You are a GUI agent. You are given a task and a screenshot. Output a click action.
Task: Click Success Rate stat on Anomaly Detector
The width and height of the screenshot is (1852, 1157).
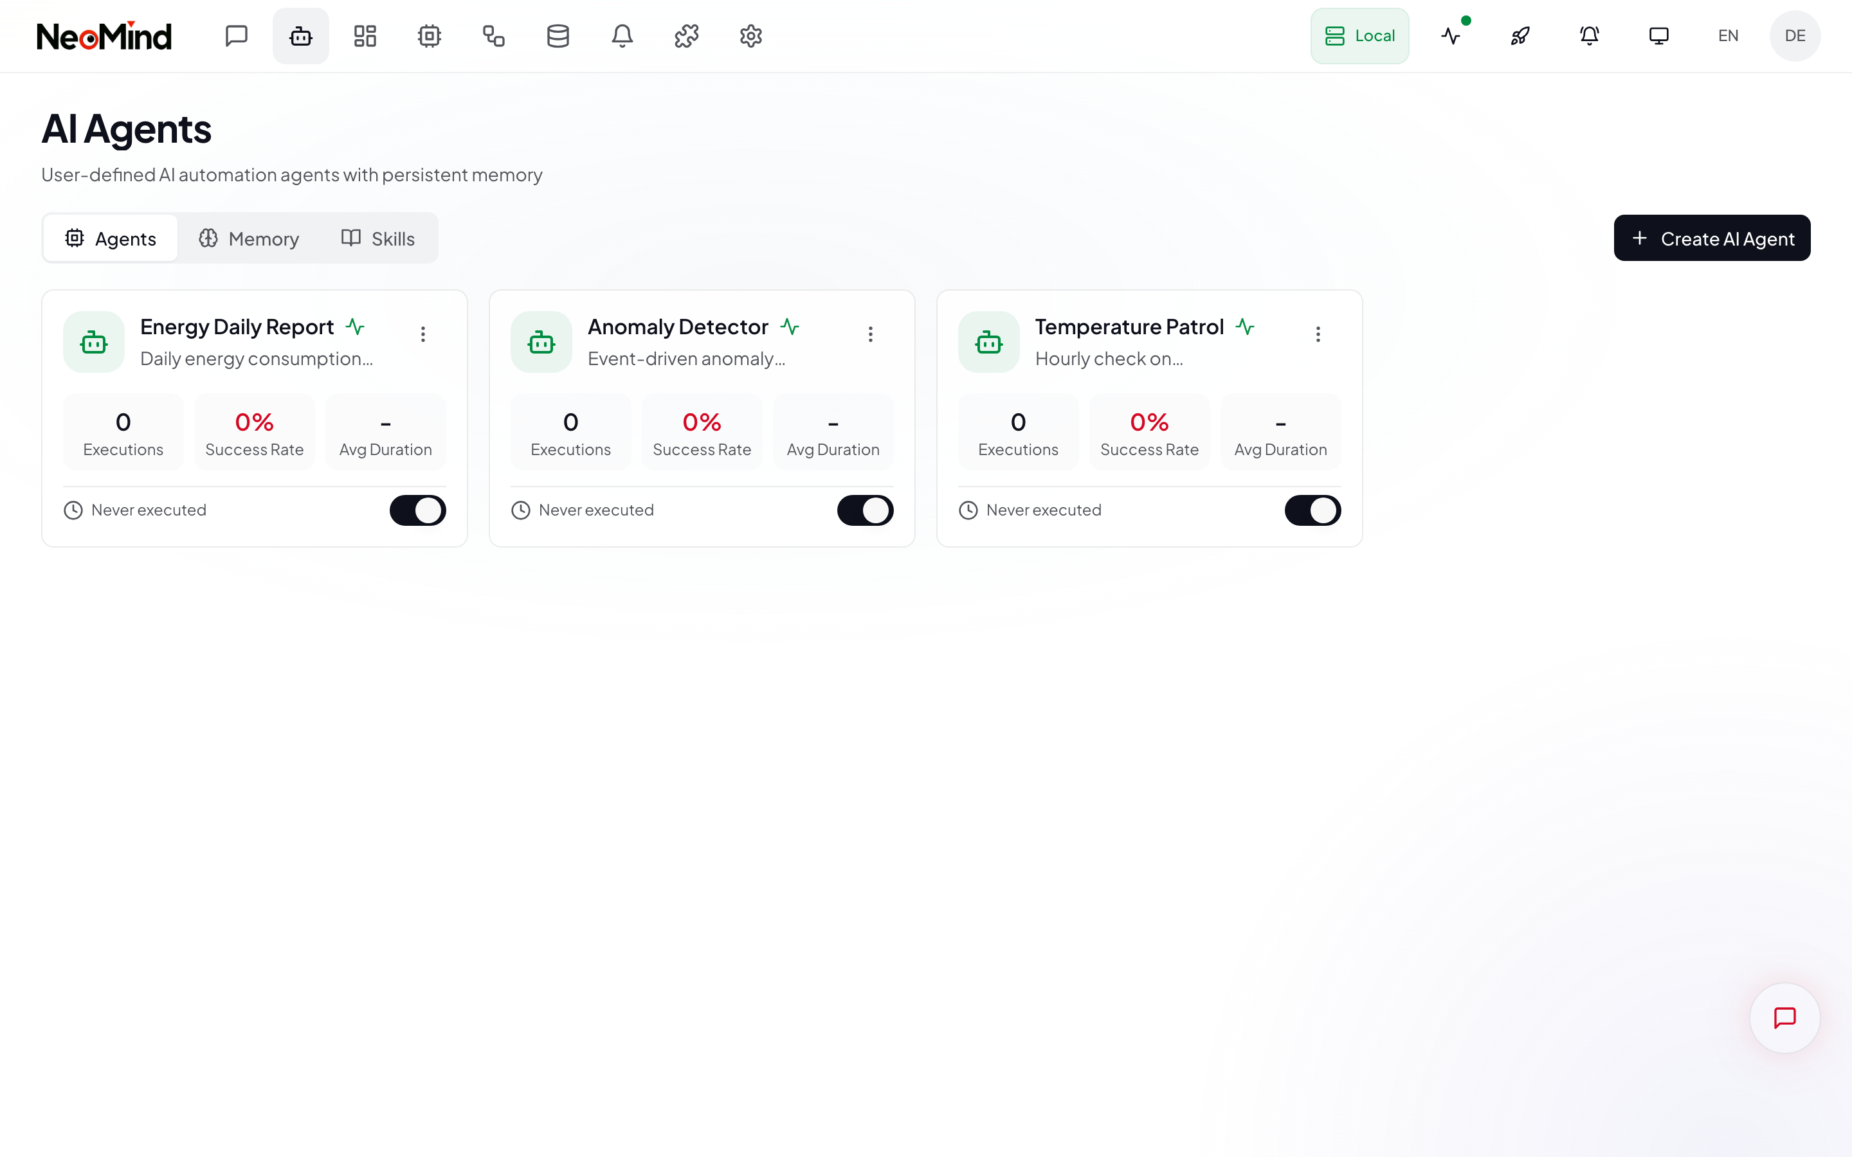tap(702, 433)
